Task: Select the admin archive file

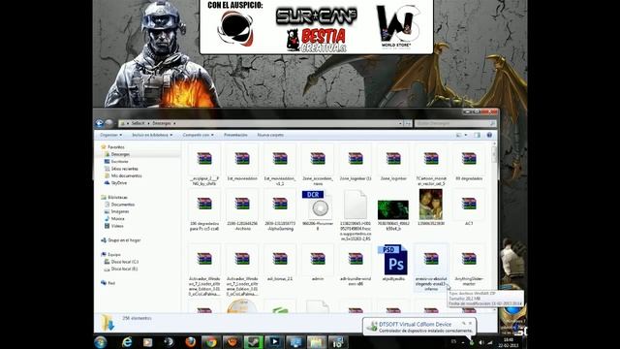Action: click(318, 263)
